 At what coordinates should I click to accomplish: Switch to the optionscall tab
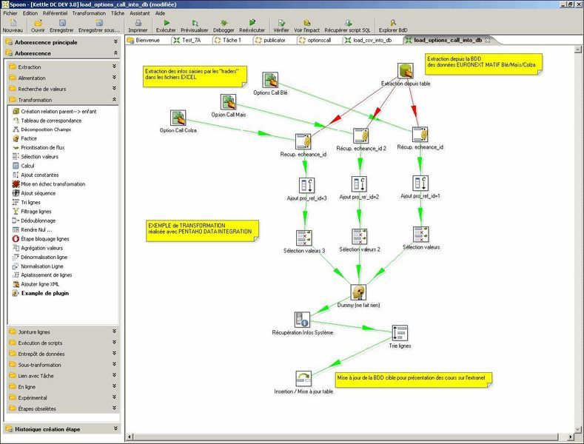click(x=314, y=40)
